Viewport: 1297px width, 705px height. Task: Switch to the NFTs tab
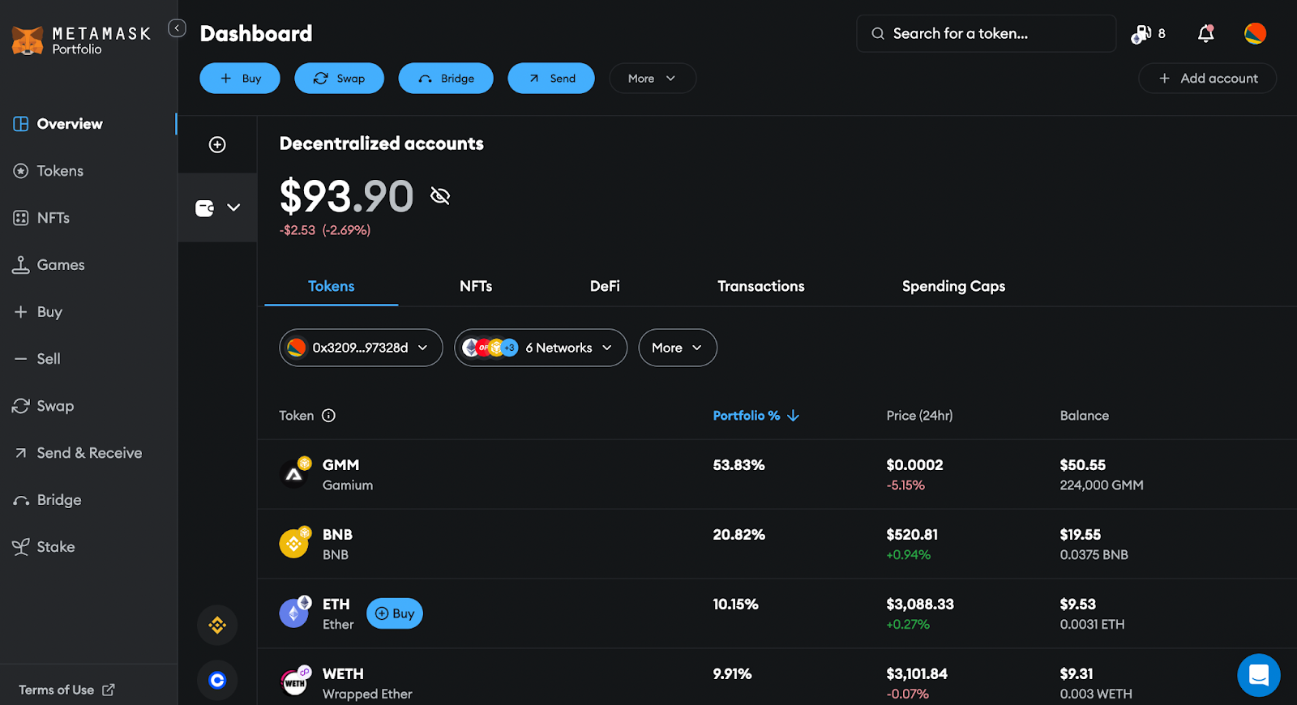476,286
